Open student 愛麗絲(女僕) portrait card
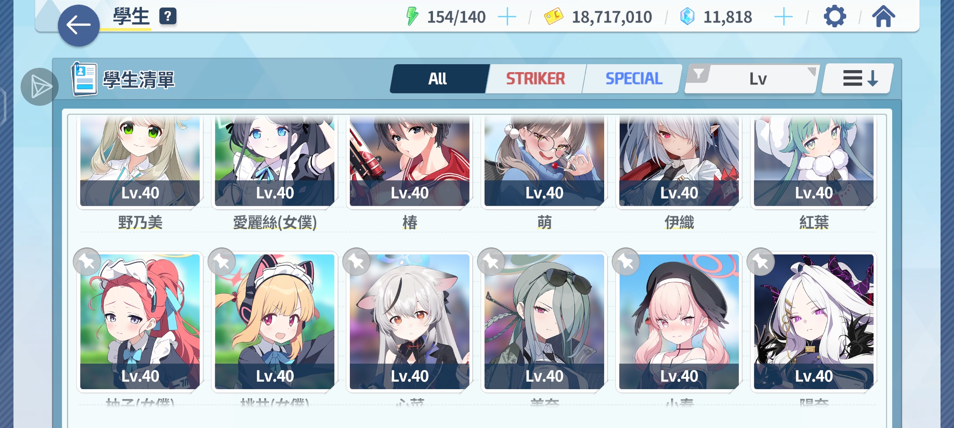 [275, 160]
